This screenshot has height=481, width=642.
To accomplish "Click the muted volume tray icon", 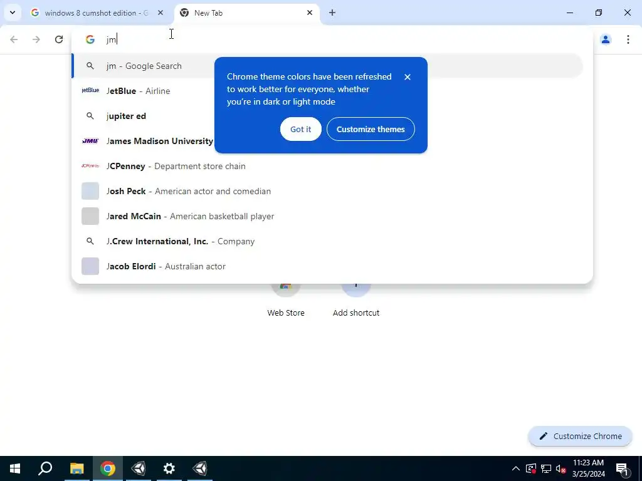I will (561, 468).
